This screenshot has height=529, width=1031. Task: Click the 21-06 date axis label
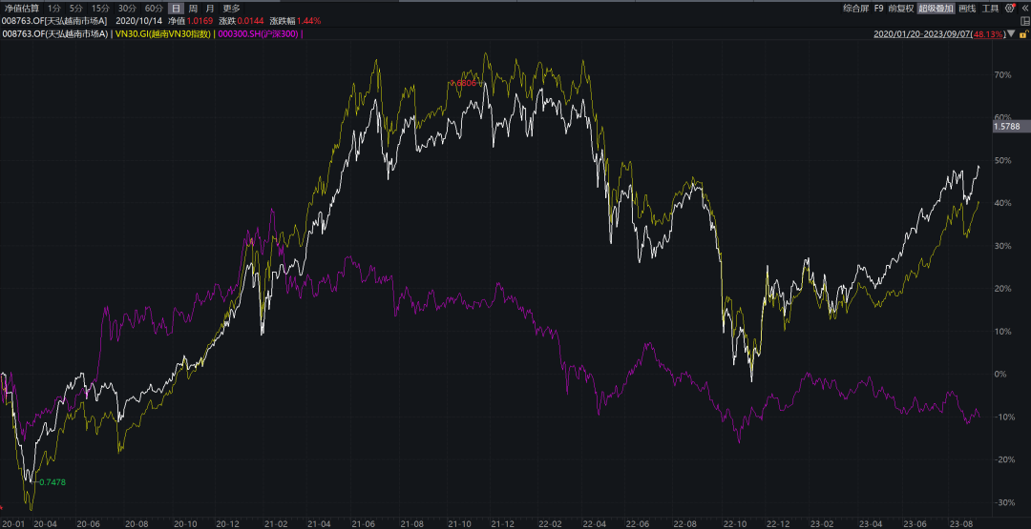tap(364, 523)
